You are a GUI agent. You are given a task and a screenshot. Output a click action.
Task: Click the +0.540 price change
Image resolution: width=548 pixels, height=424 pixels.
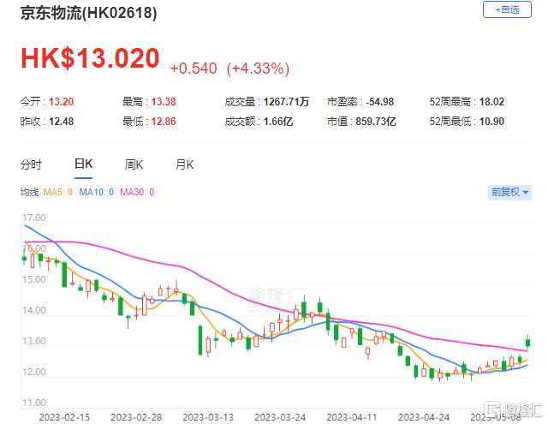[x=194, y=69]
